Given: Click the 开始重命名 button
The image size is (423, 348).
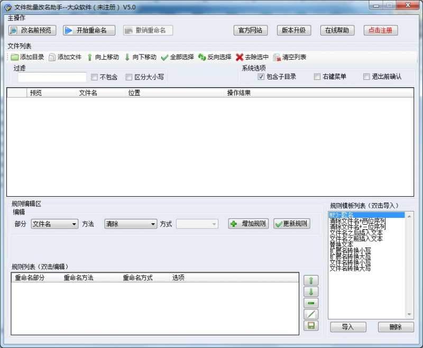Looking at the screenshot, I should (88, 30).
